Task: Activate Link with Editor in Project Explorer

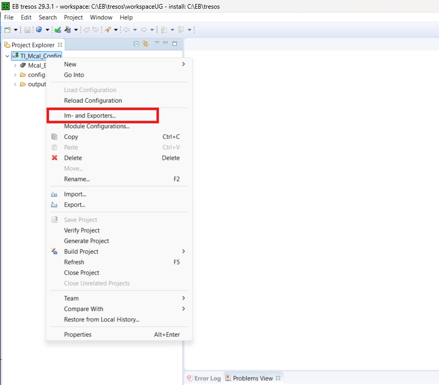Action: point(145,44)
